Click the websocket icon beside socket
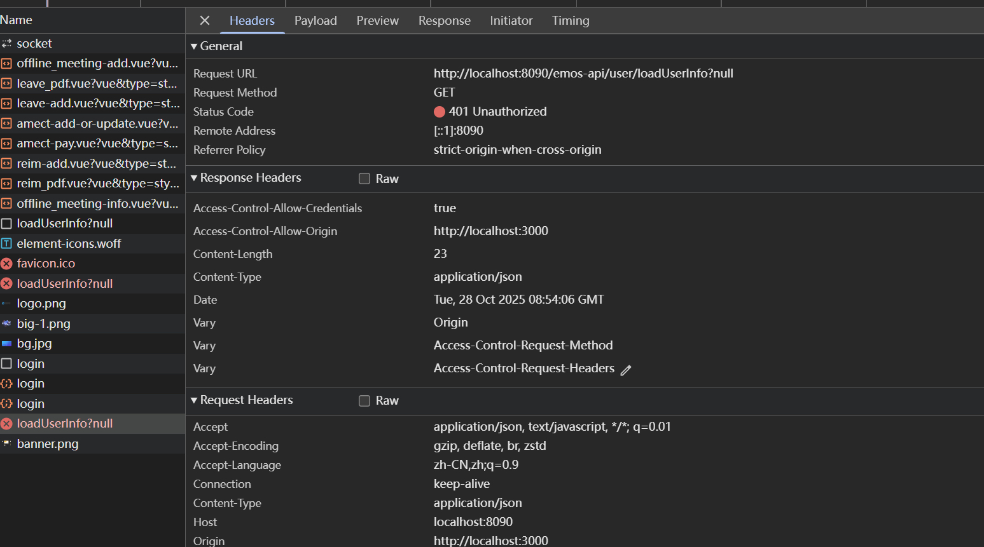Viewport: 984px width, 547px height. point(6,44)
